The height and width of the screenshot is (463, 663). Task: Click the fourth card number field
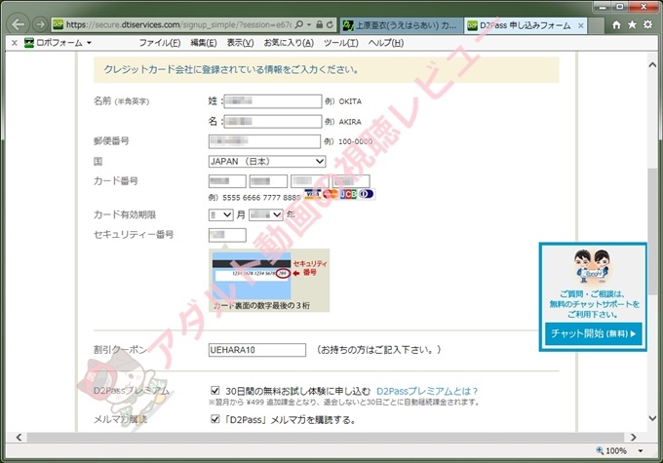351,181
